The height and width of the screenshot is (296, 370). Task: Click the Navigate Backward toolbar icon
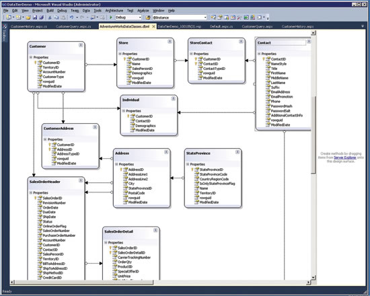[93, 17]
